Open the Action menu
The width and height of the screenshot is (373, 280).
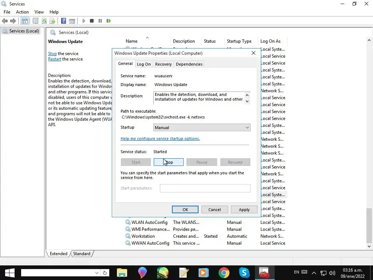tap(22, 12)
